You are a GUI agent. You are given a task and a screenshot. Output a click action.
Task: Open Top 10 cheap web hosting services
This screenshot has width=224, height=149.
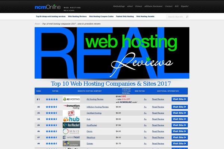(x=51, y=16)
